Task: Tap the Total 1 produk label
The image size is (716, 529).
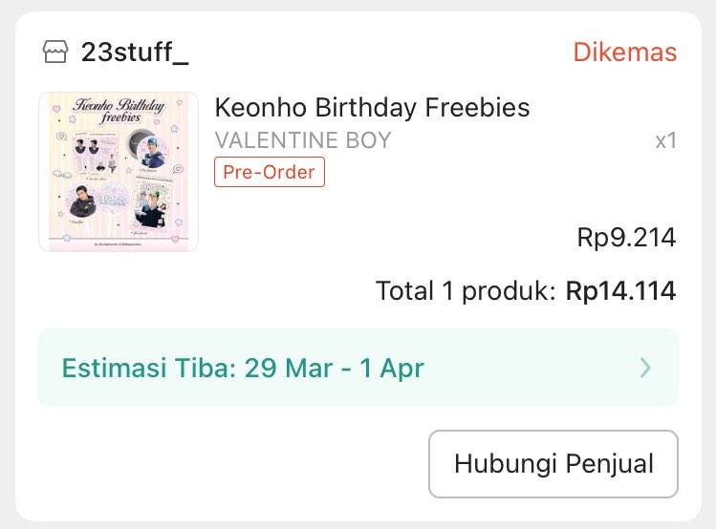Action: point(466,291)
